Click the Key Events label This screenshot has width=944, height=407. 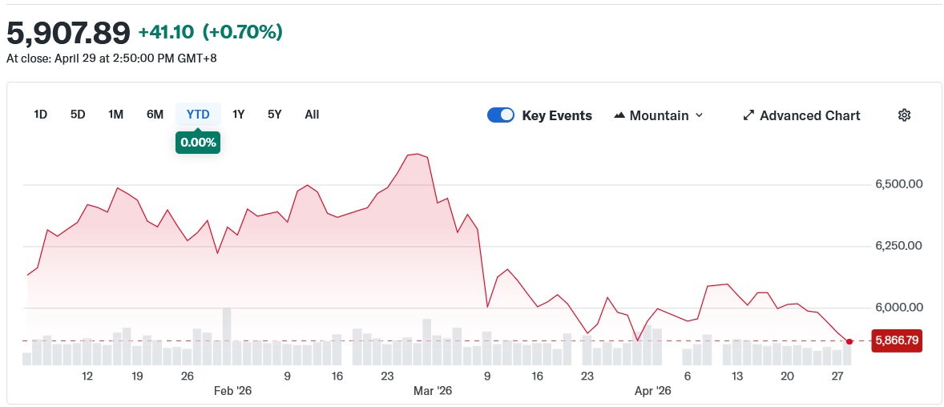pyautogui.click(x=557, y=115)
